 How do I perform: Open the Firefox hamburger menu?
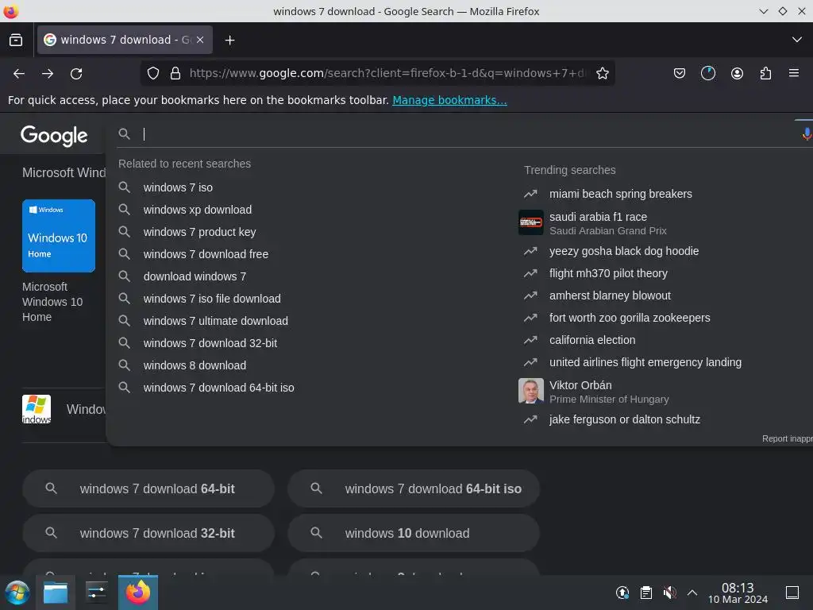(x=794, y=73)
